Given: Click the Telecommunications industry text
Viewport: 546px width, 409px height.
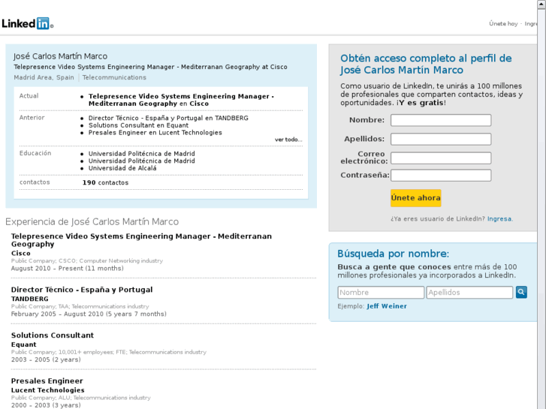Looking at the screenshot, I should tap(114, 77).
